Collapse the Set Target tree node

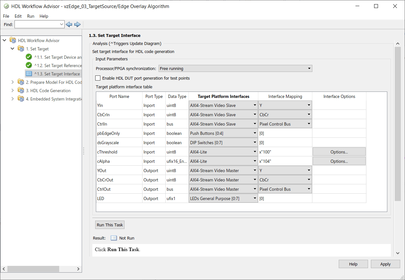(x=13, y=49)
